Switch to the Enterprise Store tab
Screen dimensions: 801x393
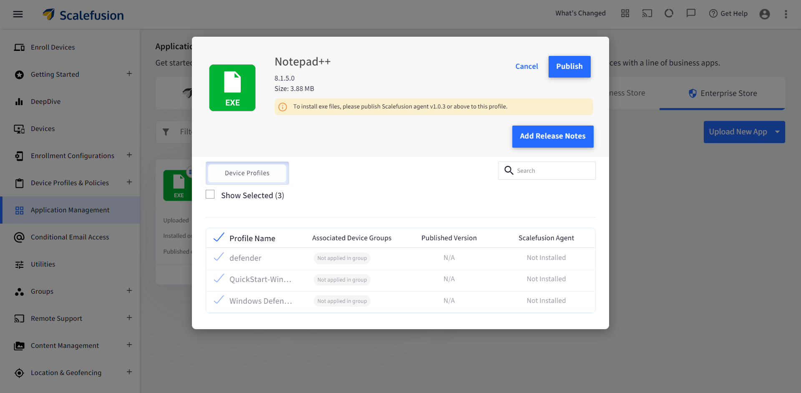(x=722, y=93)
